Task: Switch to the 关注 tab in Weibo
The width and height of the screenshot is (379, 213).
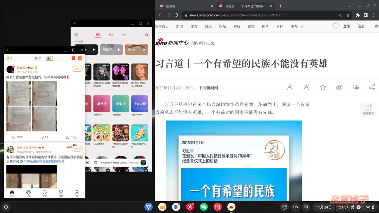Action: point(38,58)
